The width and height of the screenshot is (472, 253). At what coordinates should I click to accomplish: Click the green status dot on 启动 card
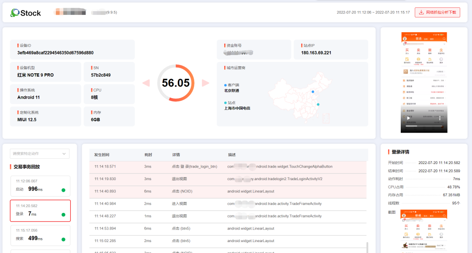pos(63,190)
